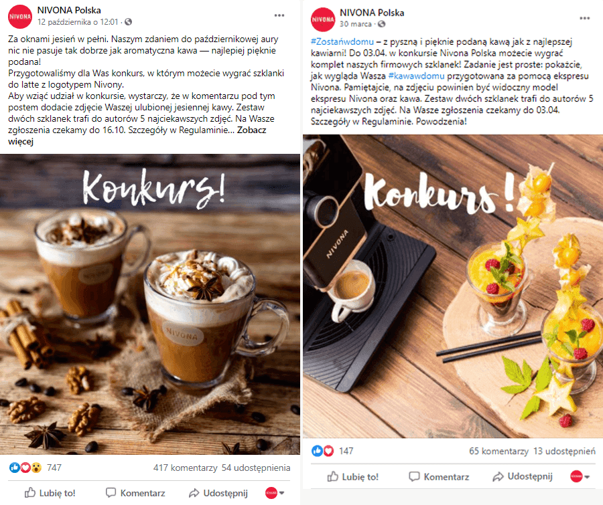View reaction icons next to 147
Image resolution: width=603 pixels, height=505 pixels.
(x=323, y=451)
